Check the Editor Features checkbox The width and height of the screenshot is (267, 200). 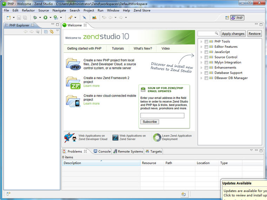(206, 47)
